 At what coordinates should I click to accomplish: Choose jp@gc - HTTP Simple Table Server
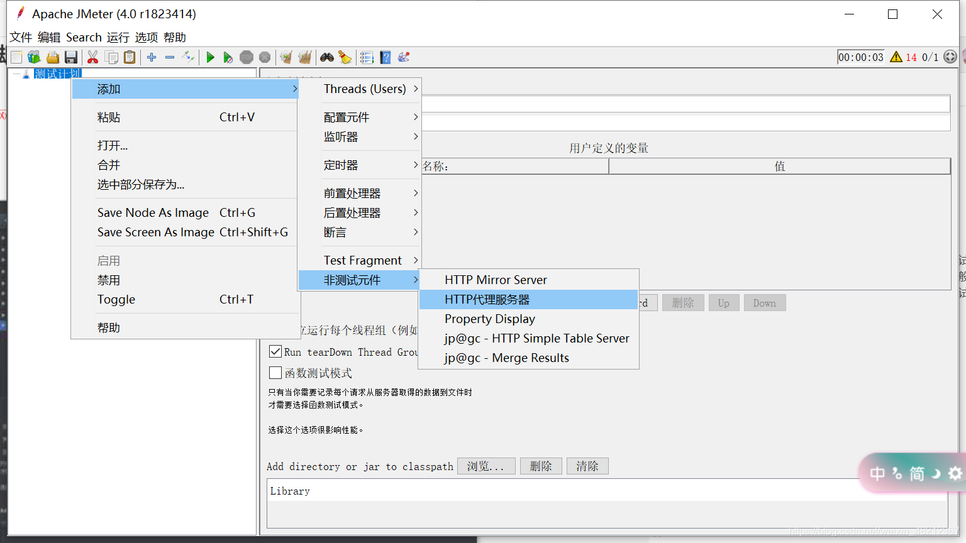528,339
